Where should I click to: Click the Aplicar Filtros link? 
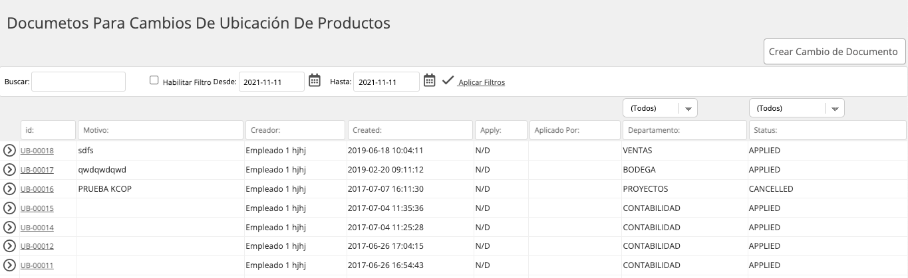[482, 82]
